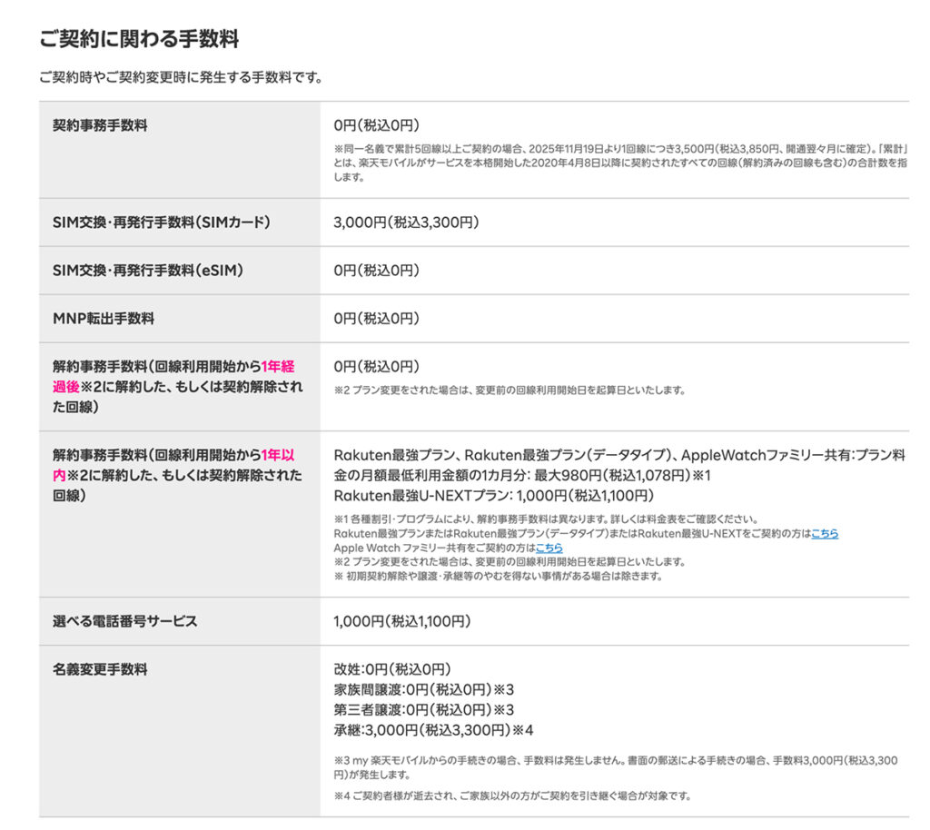Click the 3,000円(税込3,300円) SIM card fee value

406,222
